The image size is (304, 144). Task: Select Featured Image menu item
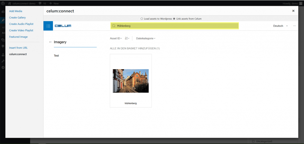pyautogui.click(x=18, y=37)
